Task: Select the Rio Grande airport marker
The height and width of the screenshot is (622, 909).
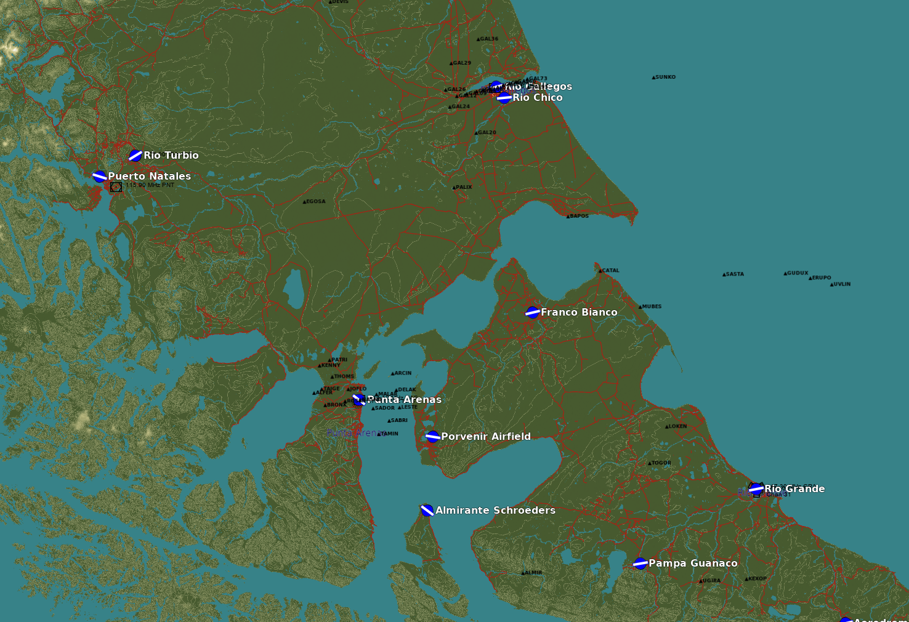Action: pos(756,489)
